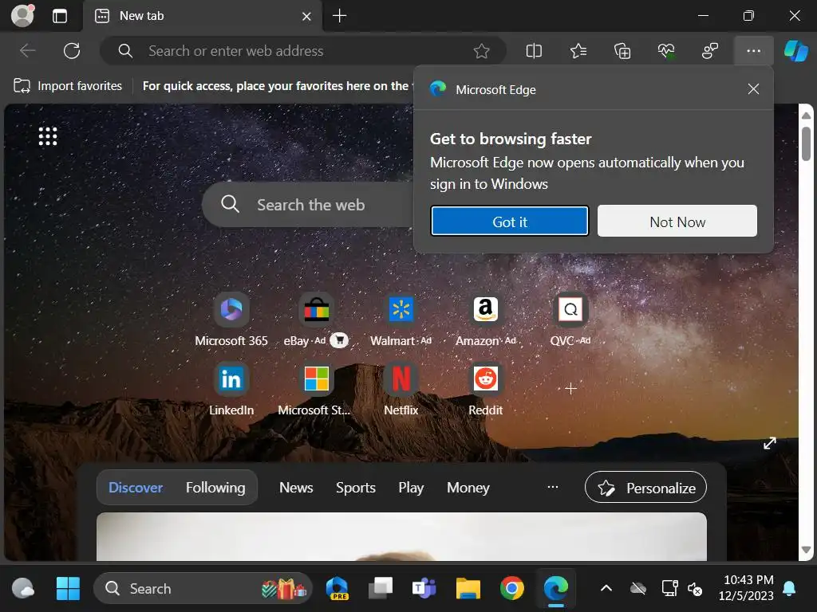
Task: Dismiss the Microsoft Edge popup
Action: tap(753, 89)
